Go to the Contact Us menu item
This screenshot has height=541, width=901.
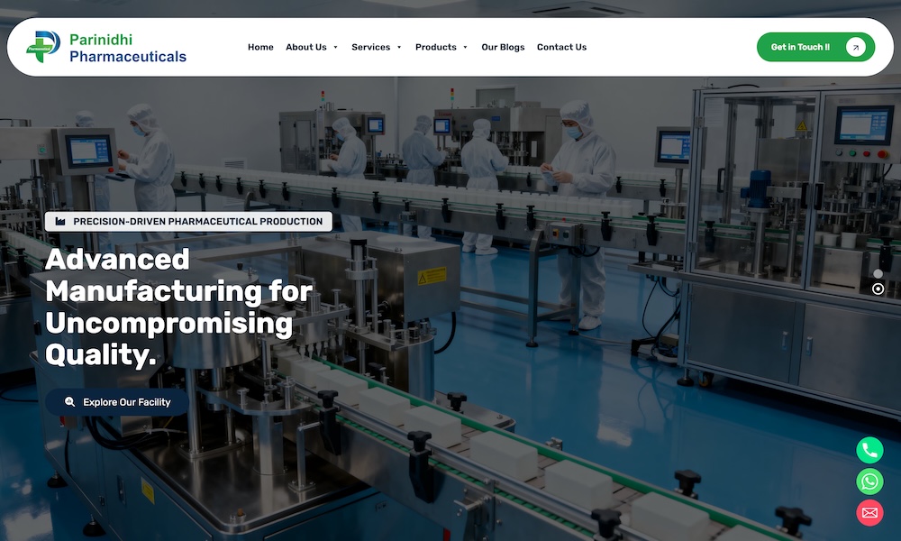coord(561,47)
